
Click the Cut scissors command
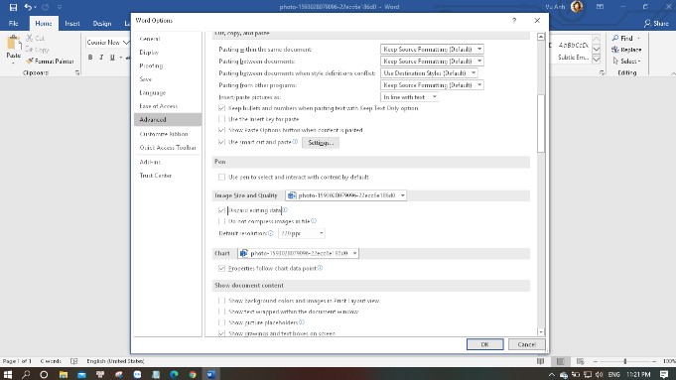point(36,39)
